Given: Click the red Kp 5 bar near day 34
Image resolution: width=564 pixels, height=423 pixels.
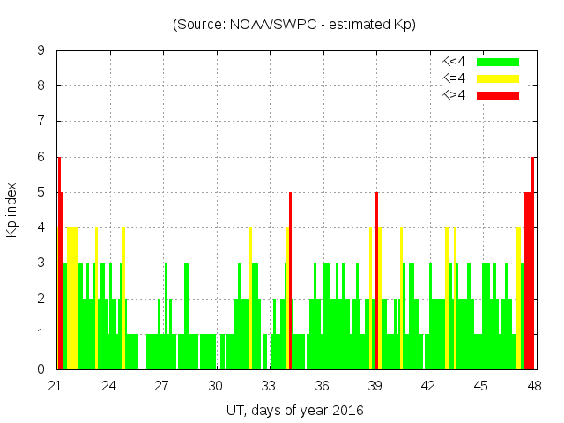Looking at the screenshot, I should (x=290, y=282).
